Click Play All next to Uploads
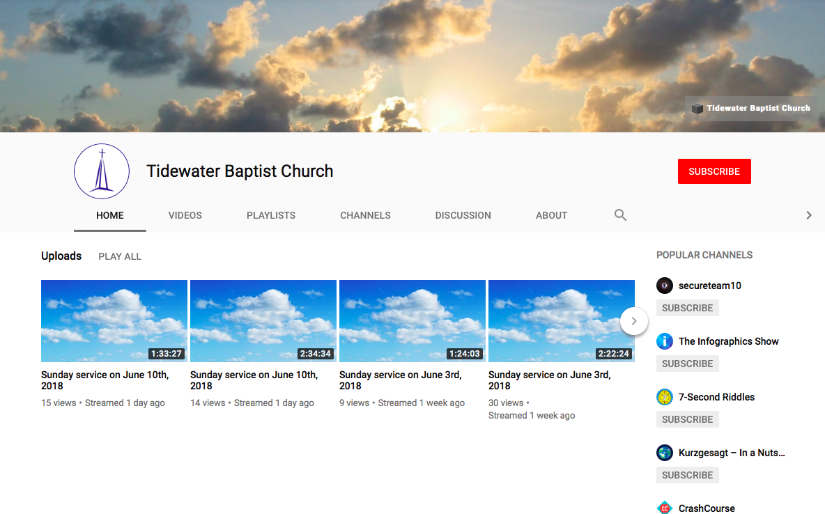The image size is (825, 514). [119, 256]
